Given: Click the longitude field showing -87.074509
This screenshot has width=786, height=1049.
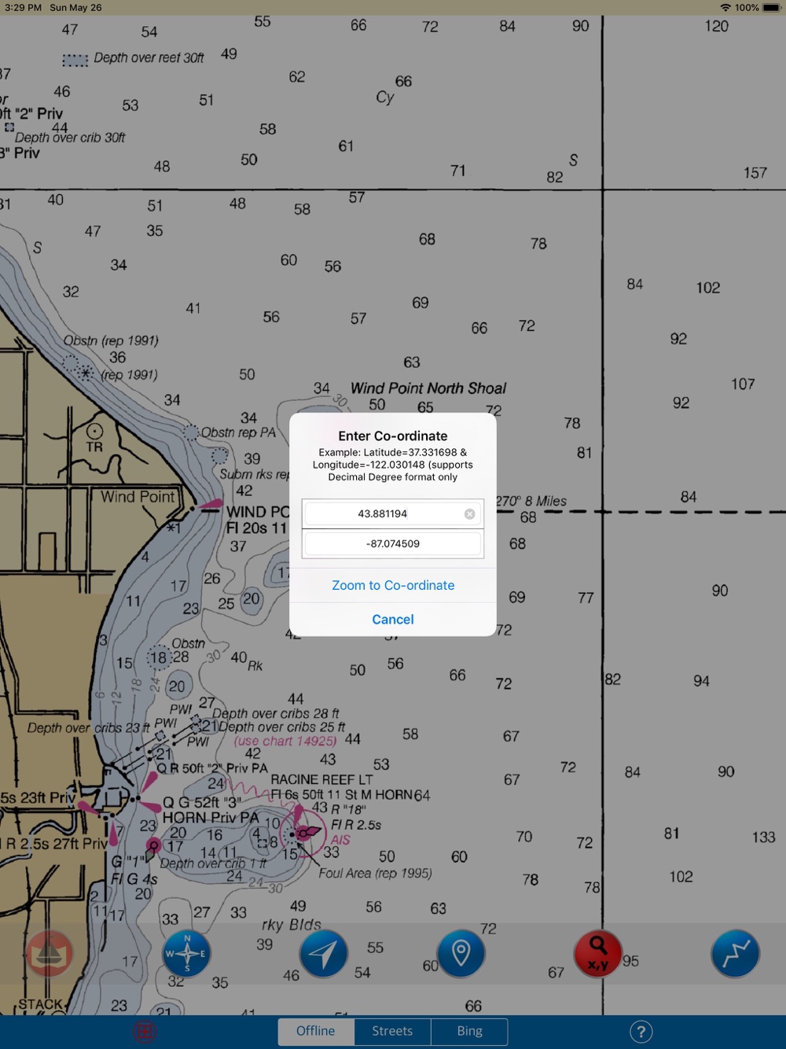Looking at the screenshot, I should click(393, 544).
